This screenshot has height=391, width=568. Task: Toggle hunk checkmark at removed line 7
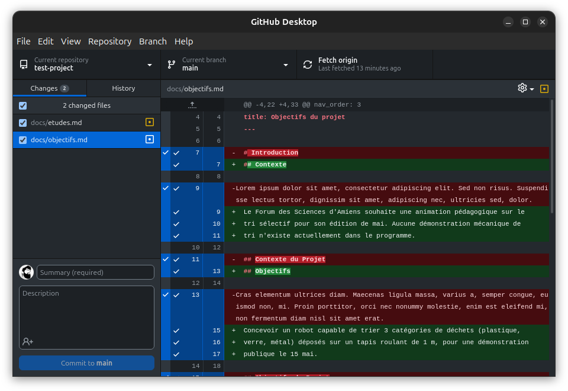click(x=166, y=153)
